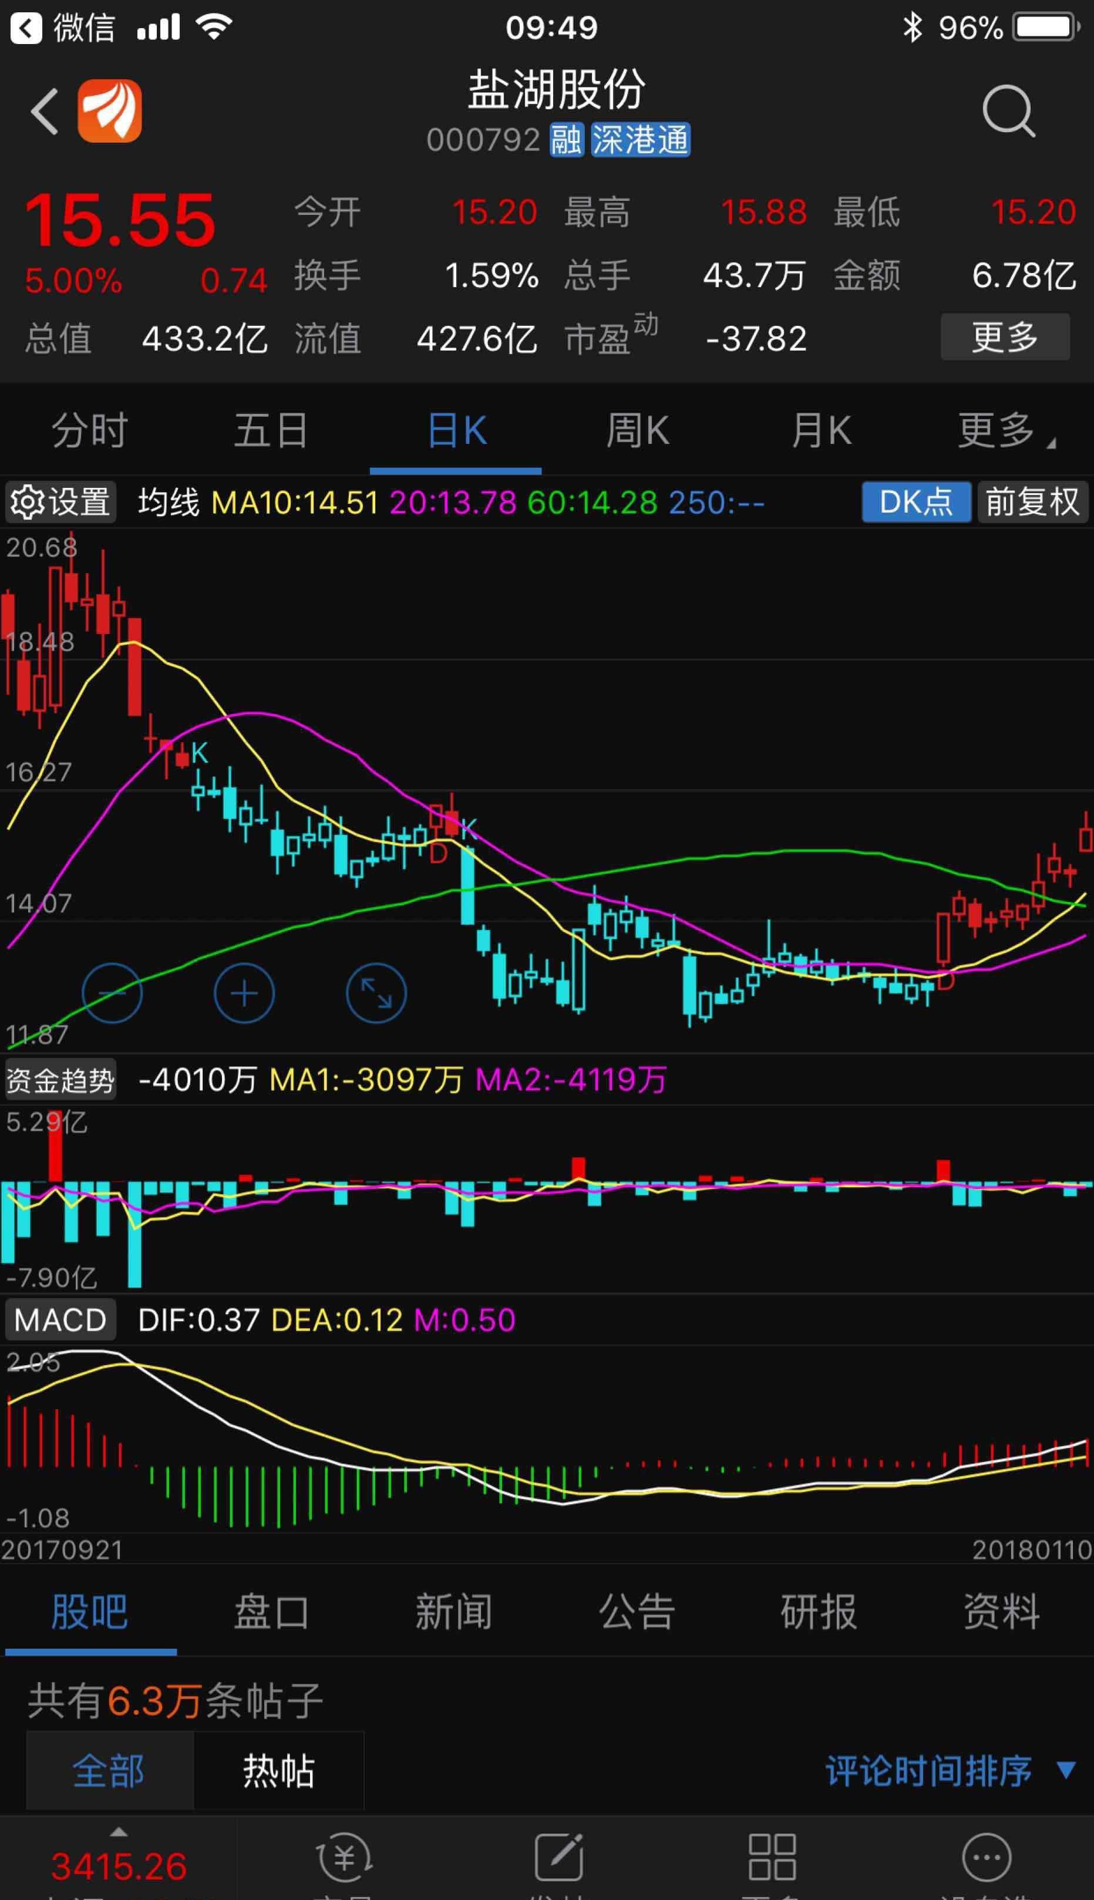Tap the stock name 盐湖股份
The width and height of the screenshot is (1094, 1900).
[x=556, y=90]
